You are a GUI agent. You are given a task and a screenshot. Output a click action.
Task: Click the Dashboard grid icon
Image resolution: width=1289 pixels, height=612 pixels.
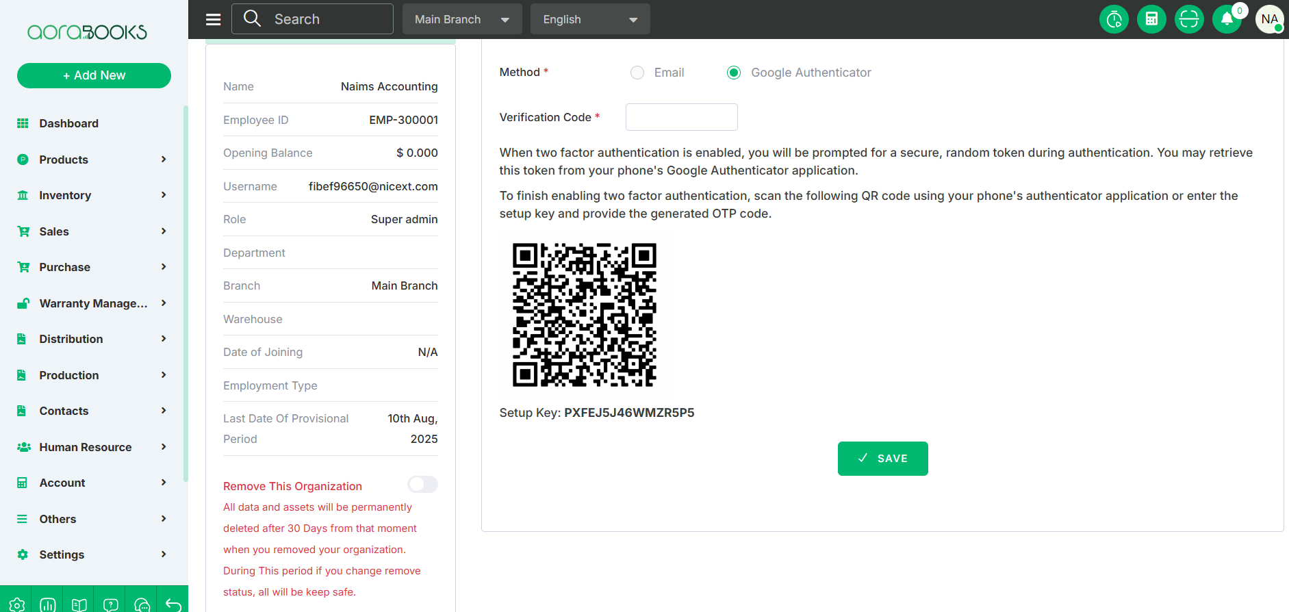[x=23, y=123]
